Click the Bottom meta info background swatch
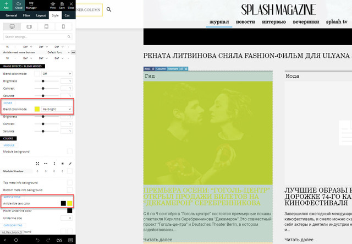352x244 pixels. (x=70, y=190)
